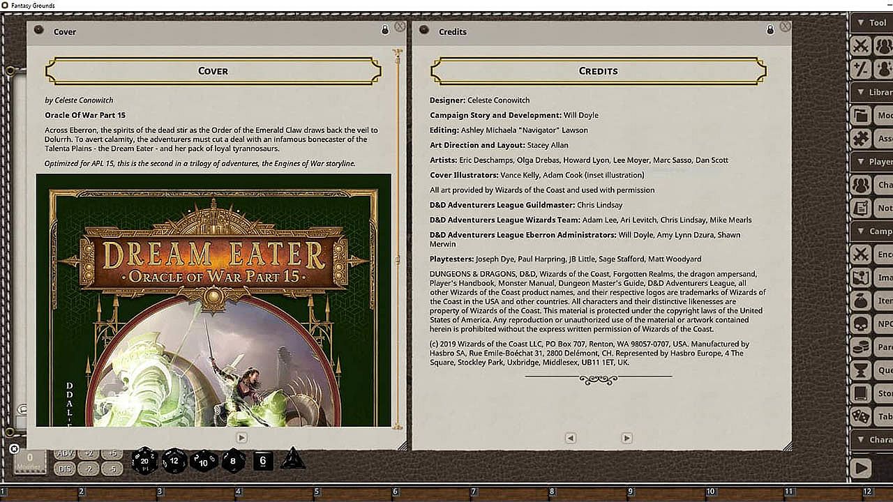
Task: Roll the d20 die
Action: click(x=144, y=460)
